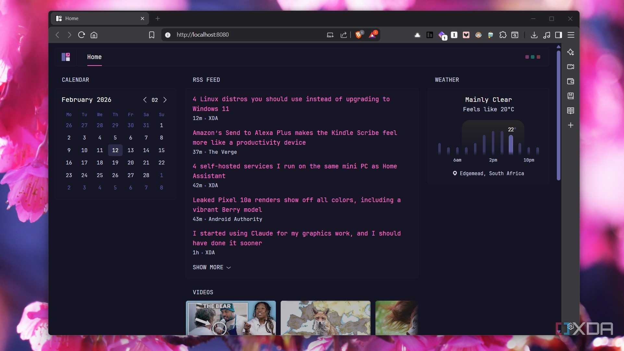The width and height of the screenshot is (624, 351).
Task: Go to browser home page icon
Action: click(94, 35)
